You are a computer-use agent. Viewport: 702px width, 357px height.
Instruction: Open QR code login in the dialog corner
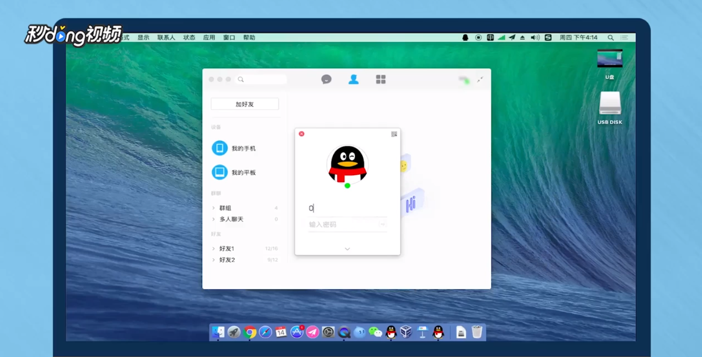pos(394,135)
